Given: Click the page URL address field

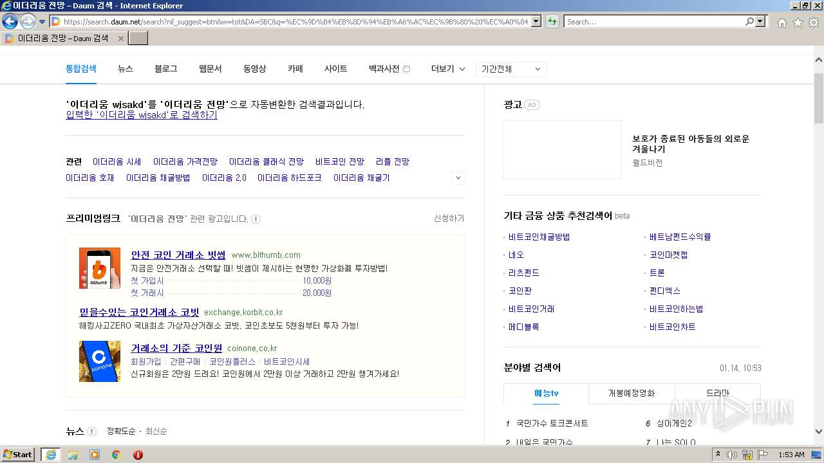Looking at the screenshot, I should coord(295,22).
